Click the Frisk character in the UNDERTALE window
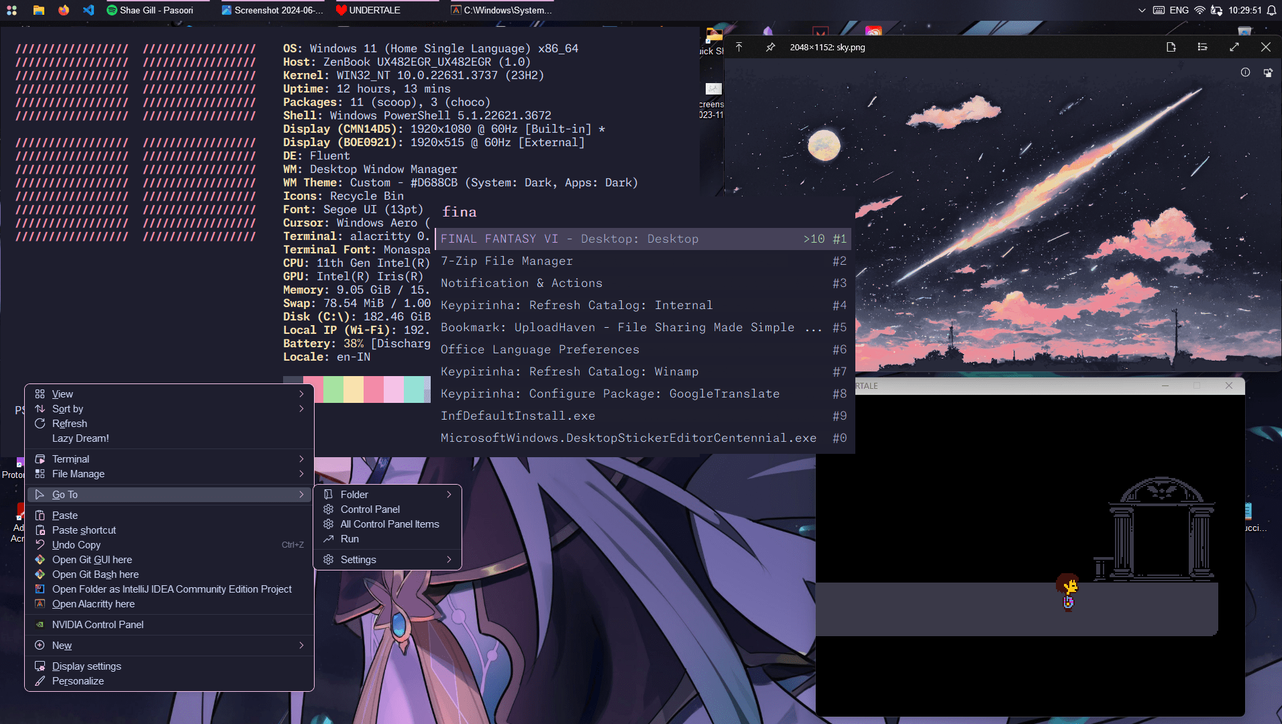Screen dimensions: 1282x724 (1067, 592)
